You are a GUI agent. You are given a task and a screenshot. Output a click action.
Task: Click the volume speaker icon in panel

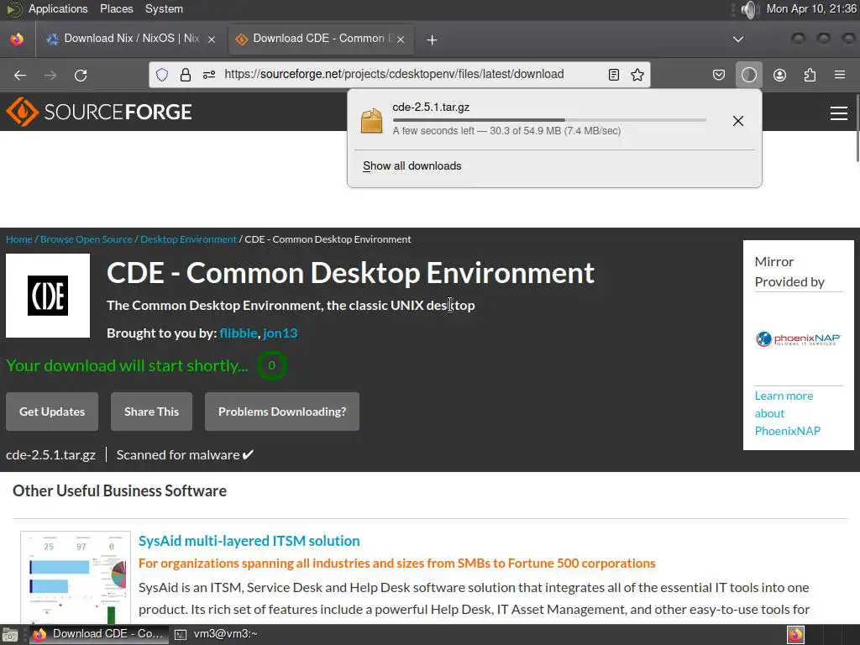point(748,8)
